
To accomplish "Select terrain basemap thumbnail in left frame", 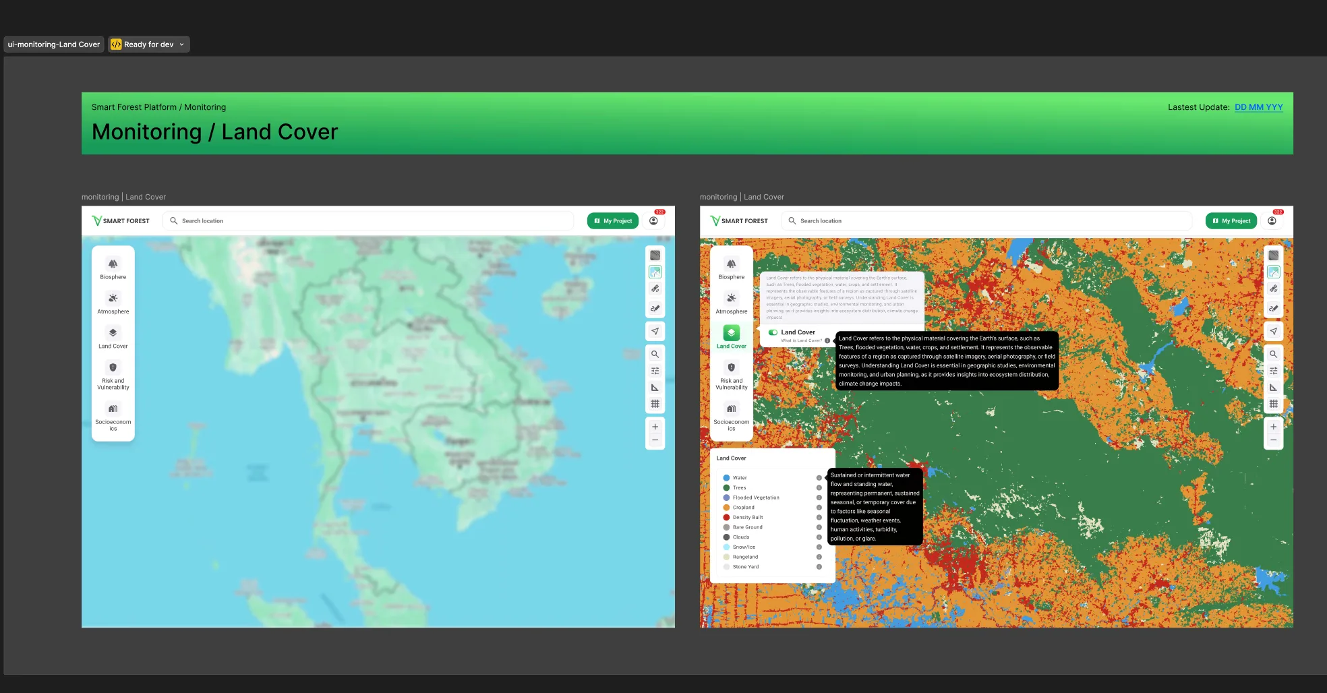I will 655,272.
